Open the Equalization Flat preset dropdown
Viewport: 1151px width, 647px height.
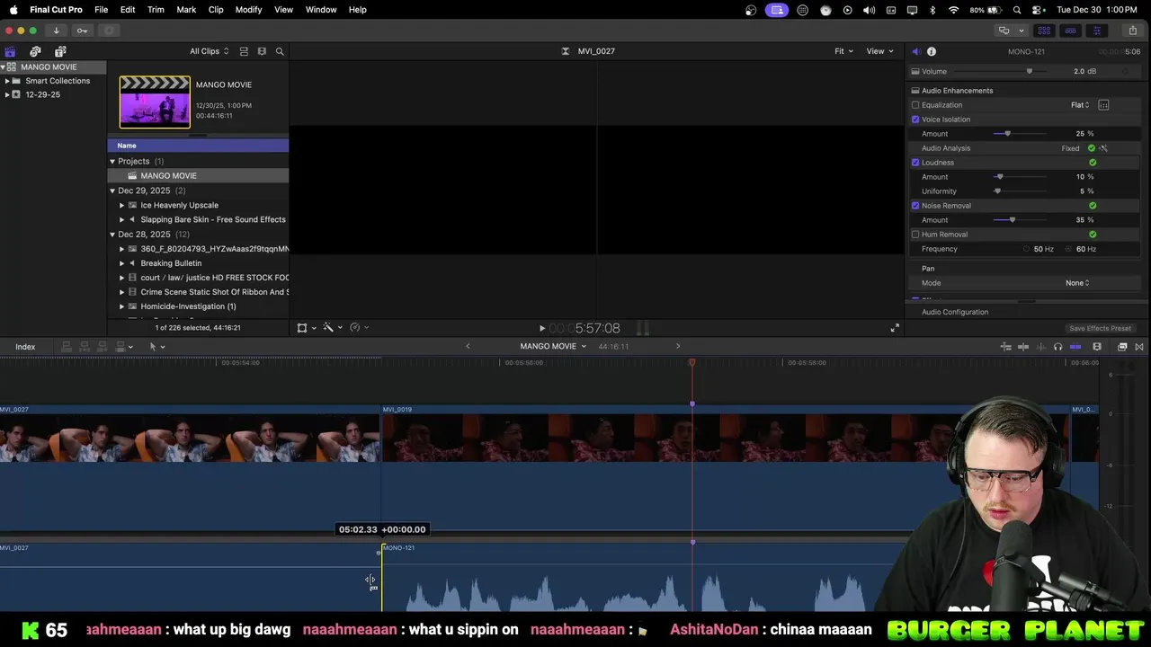click(1080, 105)
